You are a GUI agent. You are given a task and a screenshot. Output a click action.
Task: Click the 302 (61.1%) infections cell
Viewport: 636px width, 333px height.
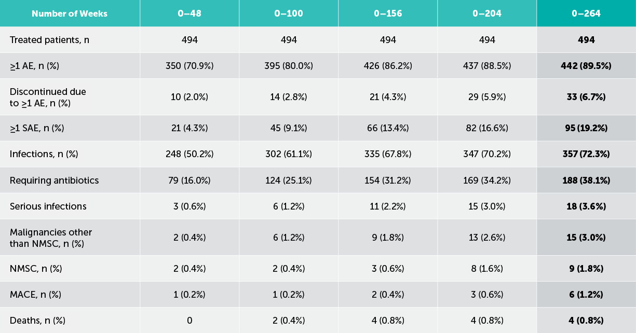(289, 154)
